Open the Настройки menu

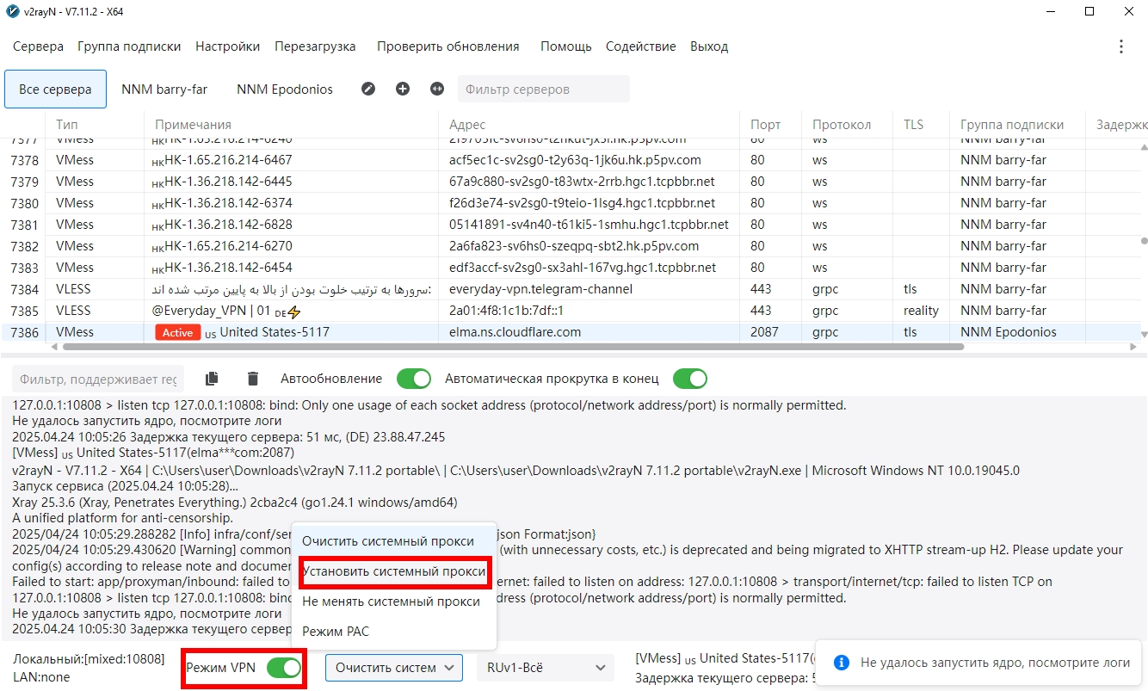pos(227,46)
